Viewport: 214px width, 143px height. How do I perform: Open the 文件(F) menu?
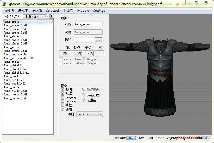pos(9,11)
